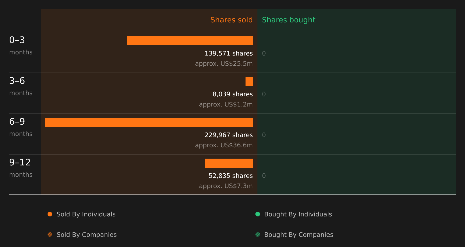The height and width of the screenshot is (247, 465).
Task: Click the 0–3 months orange sold bar
Action: coord(190,41)
